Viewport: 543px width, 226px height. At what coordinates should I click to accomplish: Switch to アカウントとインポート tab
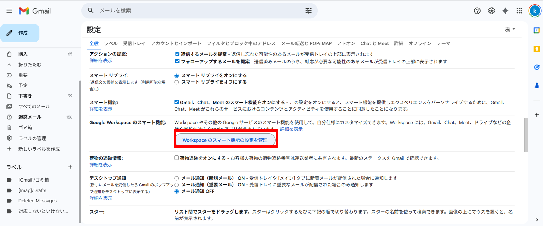coord(176,43)
